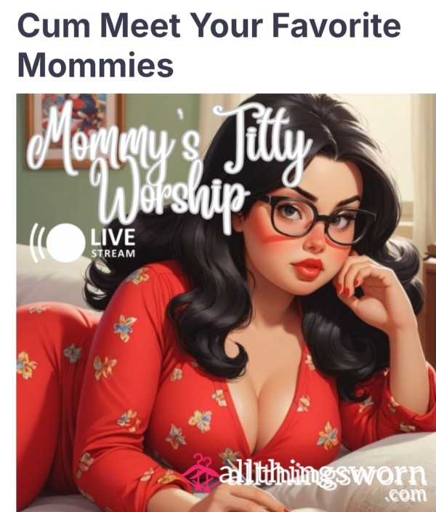Click the sound wave arcs beside live circle

(37, 243)
